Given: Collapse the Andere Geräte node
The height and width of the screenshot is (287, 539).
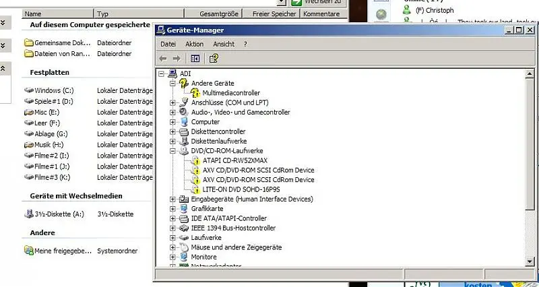Looking at the screenshot, I should click(x=173, y=83).
